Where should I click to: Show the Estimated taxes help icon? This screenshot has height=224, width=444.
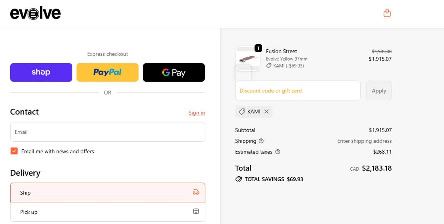(278, 152)
